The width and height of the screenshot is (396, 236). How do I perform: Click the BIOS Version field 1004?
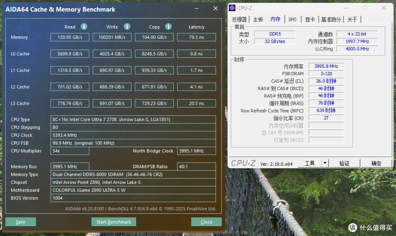coord(133,198)
